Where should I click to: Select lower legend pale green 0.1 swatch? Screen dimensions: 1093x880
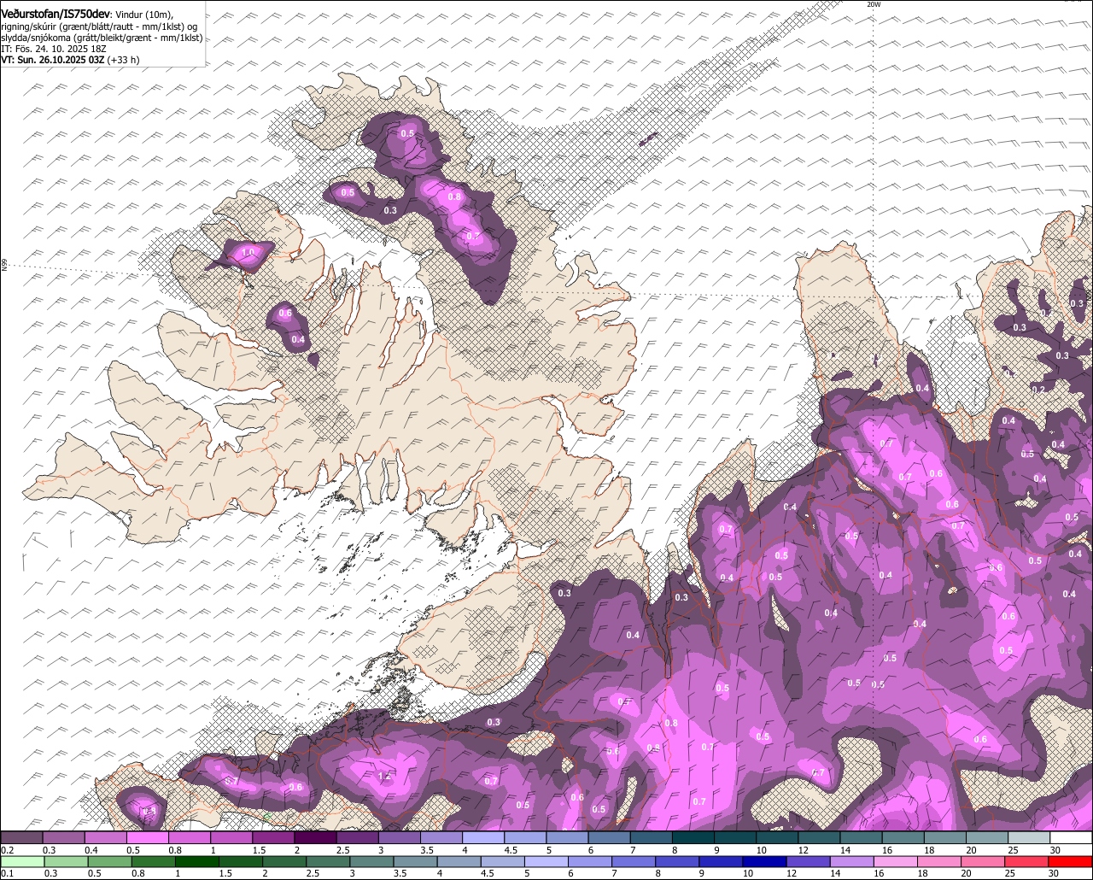tap(21, 862)
